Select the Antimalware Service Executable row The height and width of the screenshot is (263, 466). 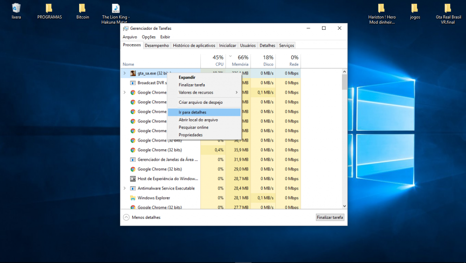pos(211,188)
